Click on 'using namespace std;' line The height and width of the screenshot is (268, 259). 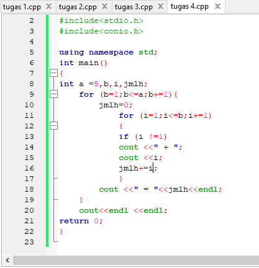108,52
